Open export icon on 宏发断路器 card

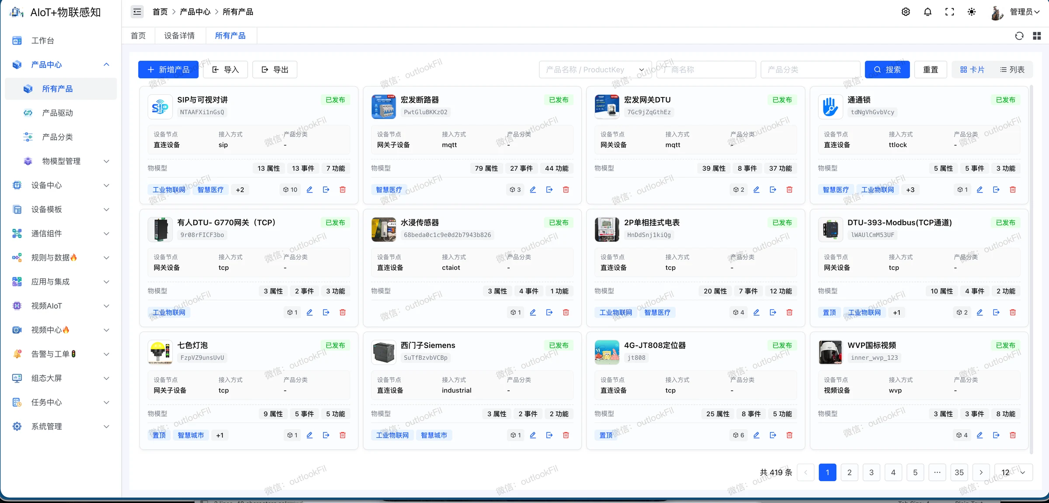[x=549, y=189]
